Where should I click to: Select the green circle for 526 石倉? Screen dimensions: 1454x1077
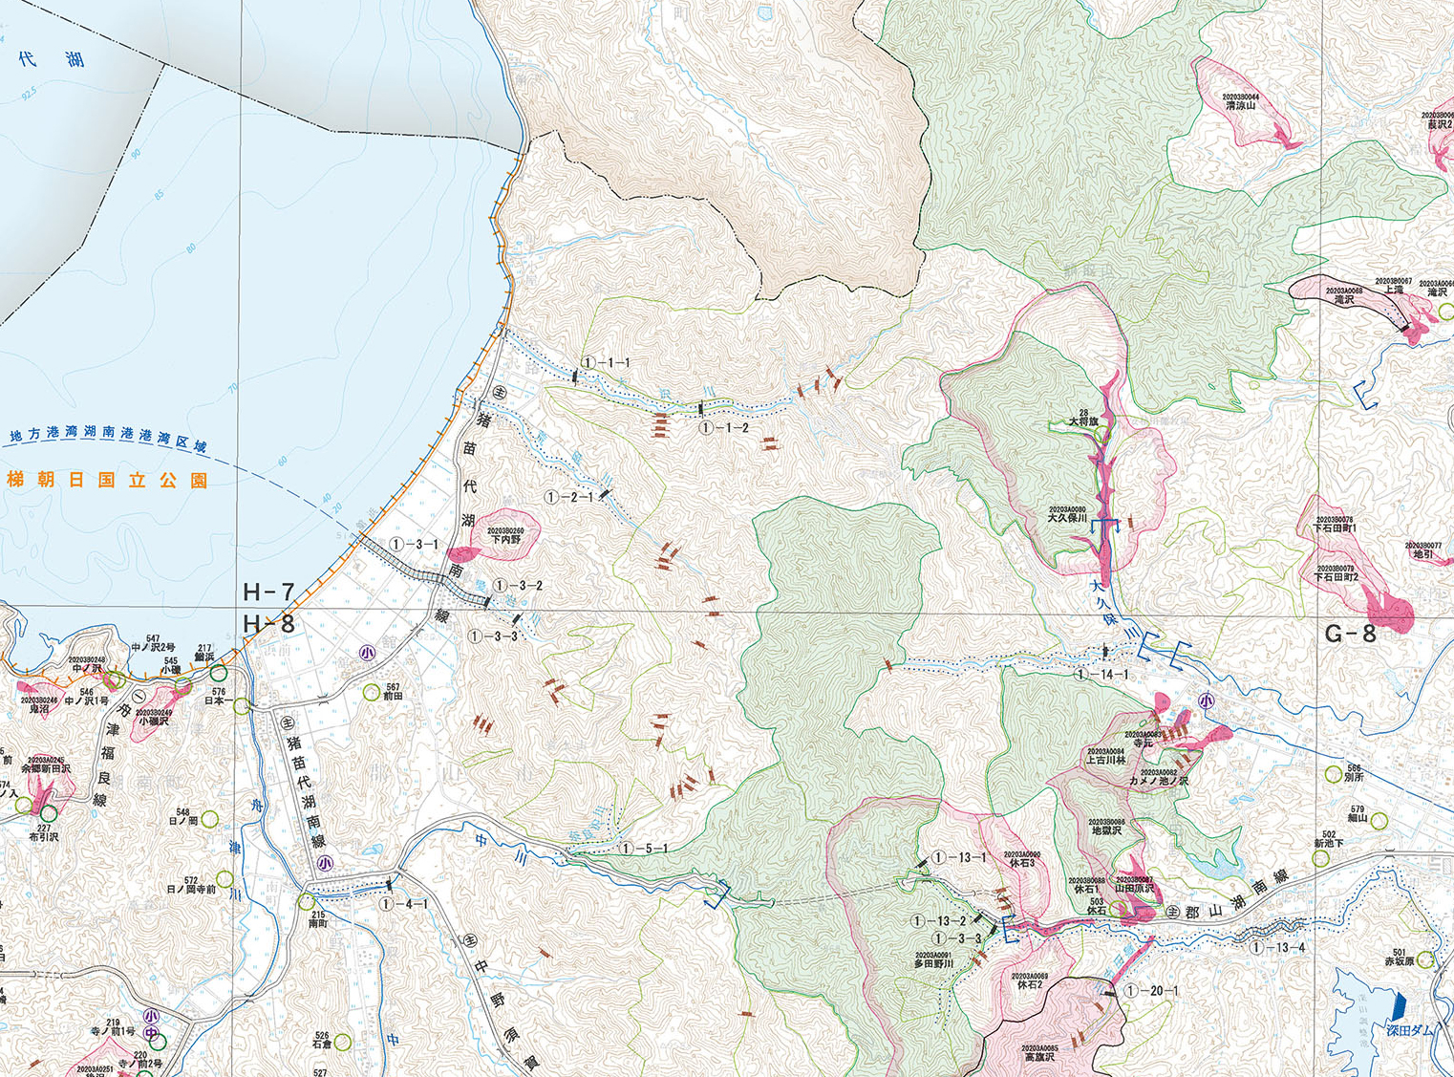click(342, 1043)
